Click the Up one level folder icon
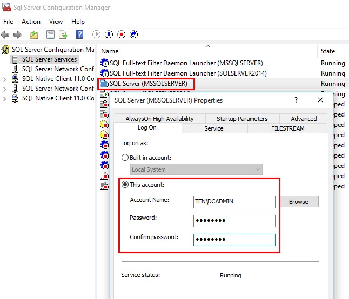The width and height of the screenshot is (349, 299). point(34,35)
